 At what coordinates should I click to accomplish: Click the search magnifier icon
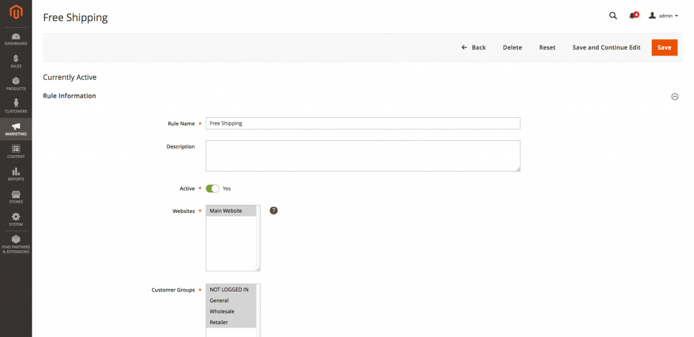pos(613,16)
